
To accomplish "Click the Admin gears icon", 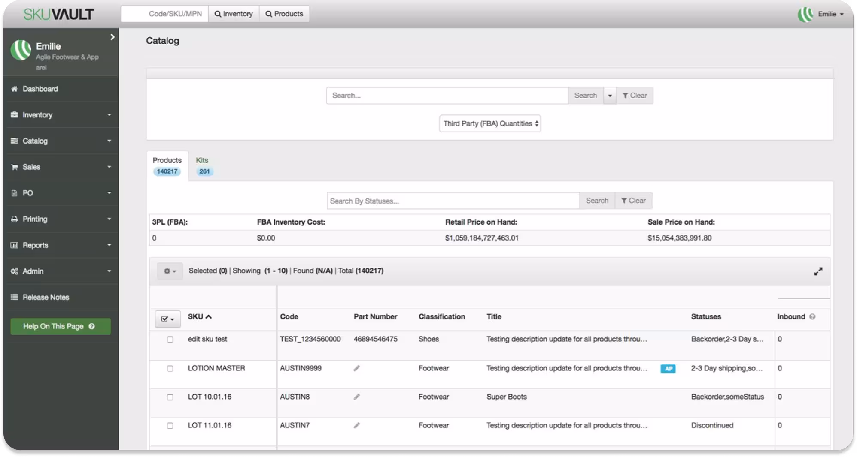I will (14, 271).
